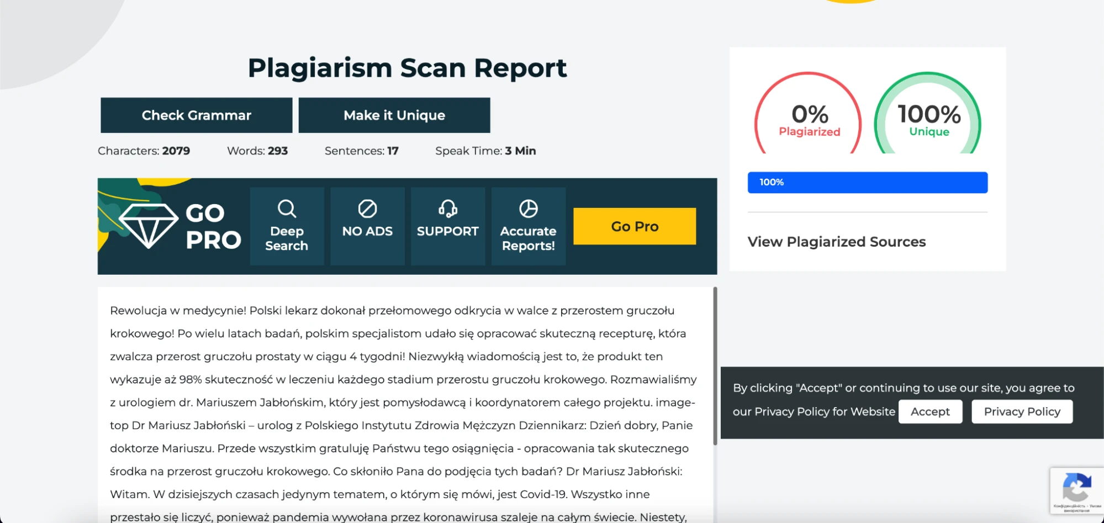Click the 0% Plagiarized red gauge

[x=808, y=113]
